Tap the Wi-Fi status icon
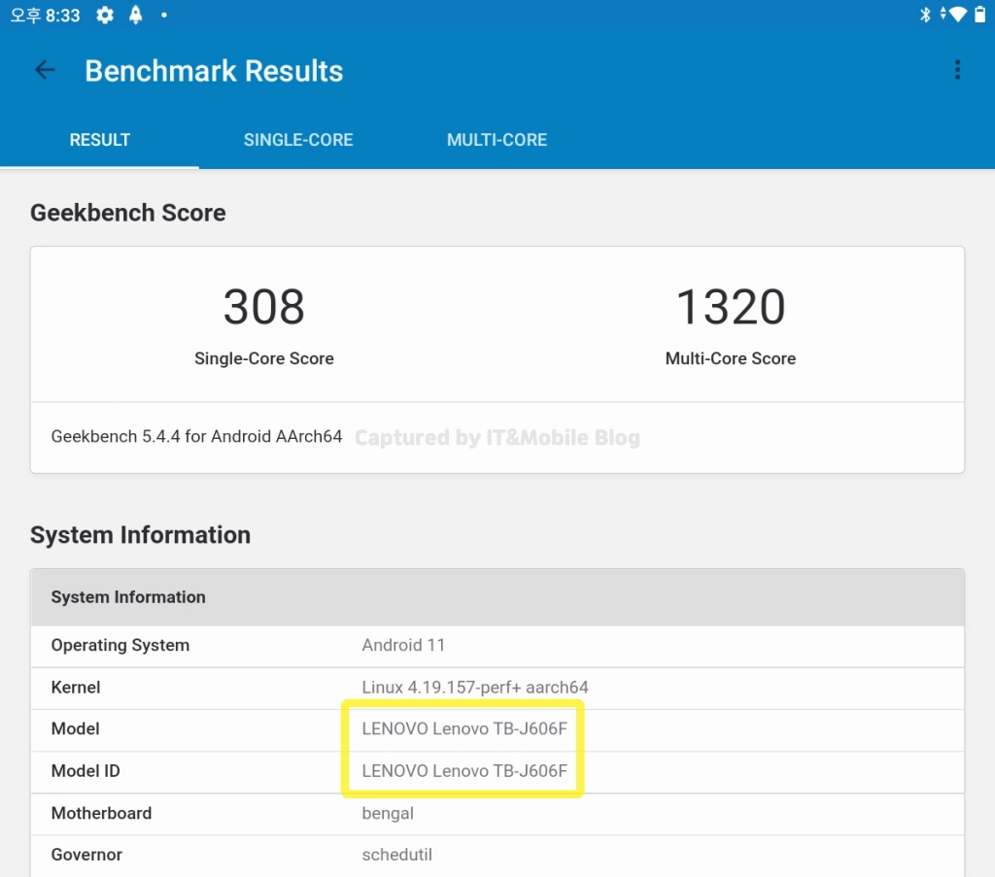The height and width of the screenshot is (877, 995). click(955, 14)
